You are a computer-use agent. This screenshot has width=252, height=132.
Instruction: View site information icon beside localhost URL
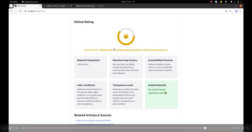click(x=25, y=11)
